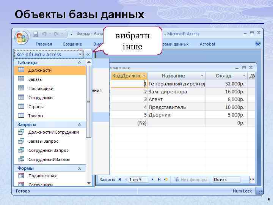Viewport: 273px width, 205px height.
Task: Go to next record button
Action: [152, 179]
